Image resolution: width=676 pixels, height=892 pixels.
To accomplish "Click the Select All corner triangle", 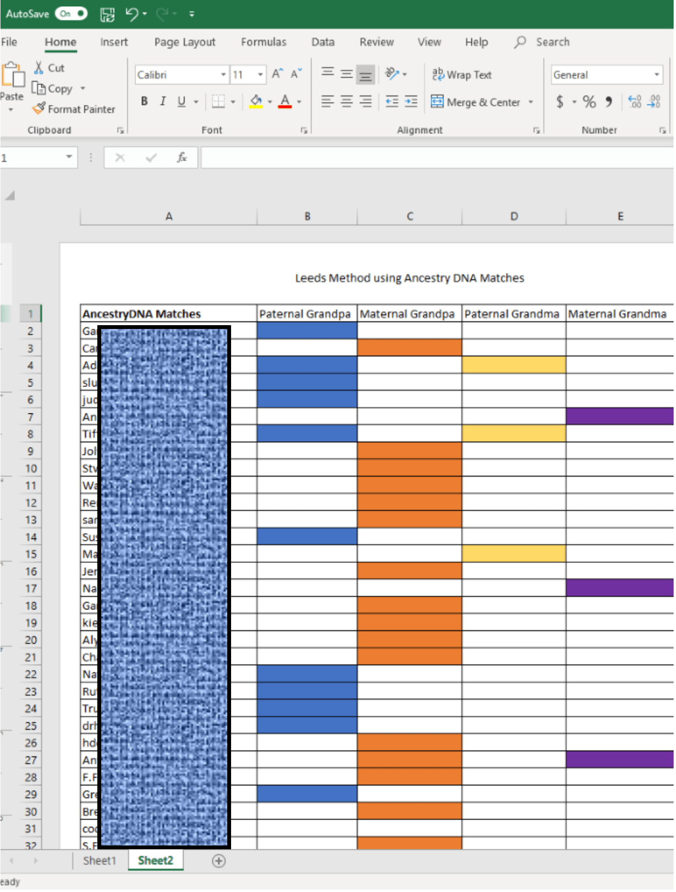I will [10, 195].
